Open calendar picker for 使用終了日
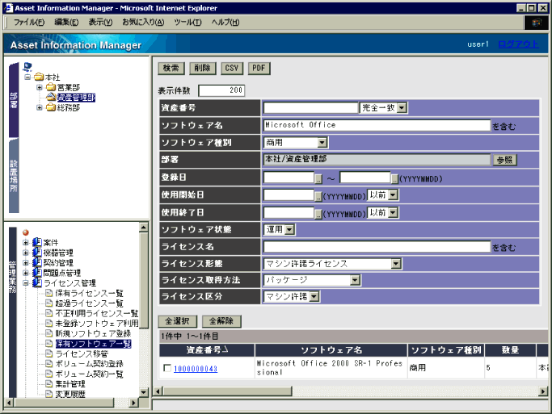The width and height of the screenshot is (552, 414). coord(318,214)
